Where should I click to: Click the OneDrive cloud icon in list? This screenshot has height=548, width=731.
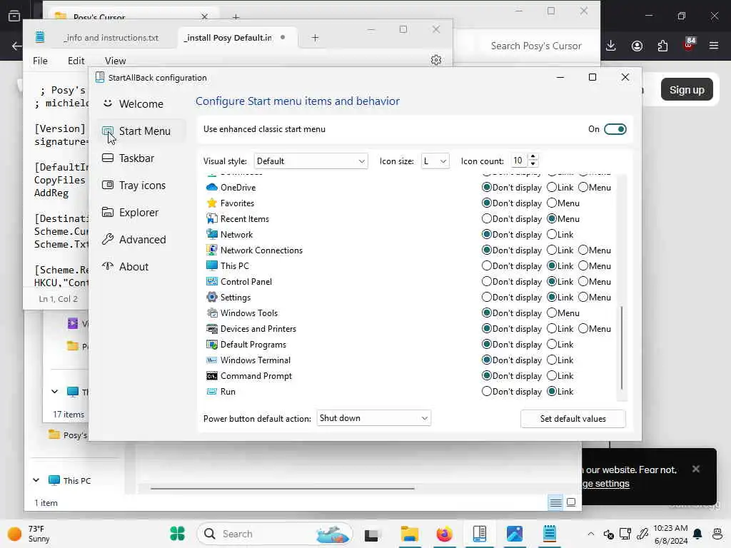click(211, 188)
